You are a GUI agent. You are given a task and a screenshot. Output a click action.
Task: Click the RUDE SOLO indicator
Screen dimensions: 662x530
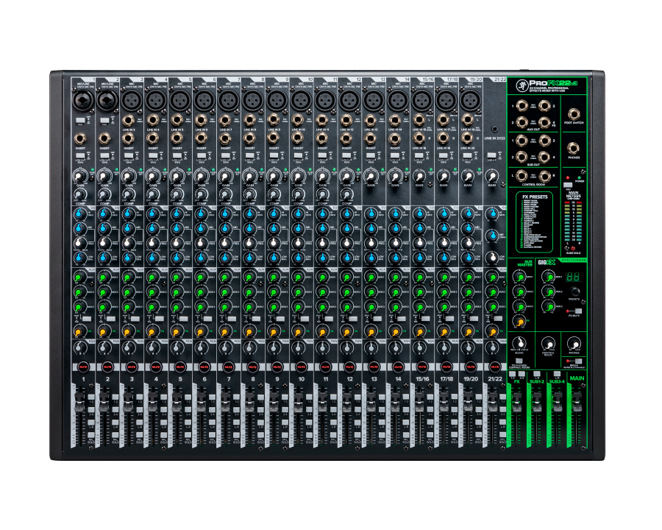tap(572, 247)
